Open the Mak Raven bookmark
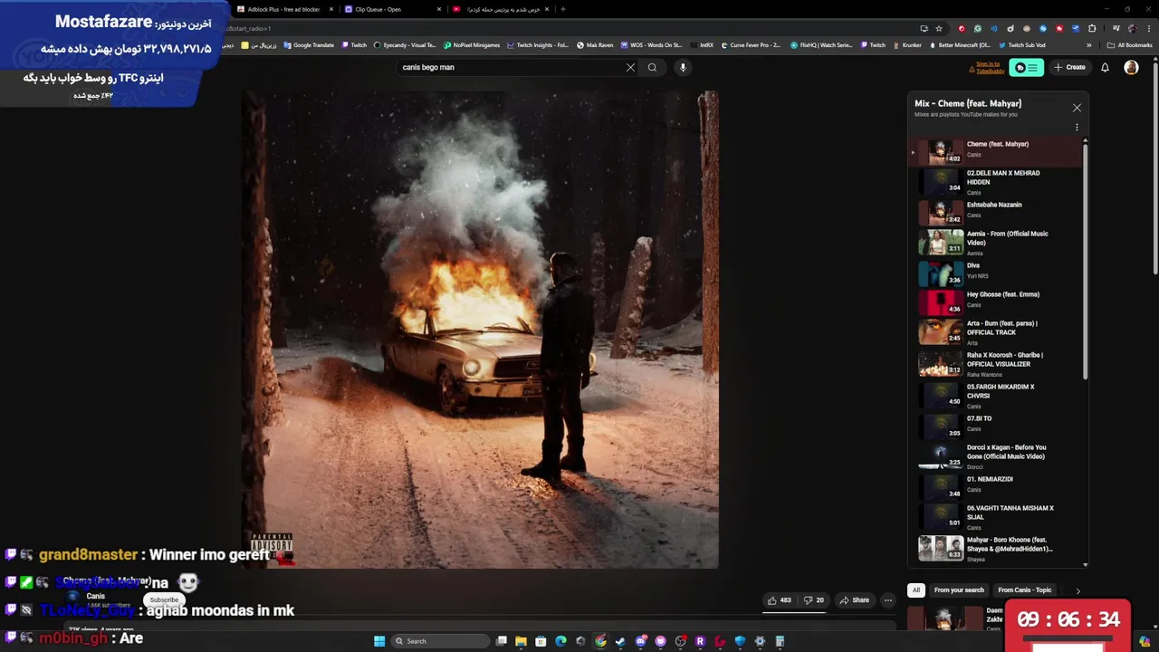The image size is (1159, 652). pyautogui.click(x=595, y=45)
